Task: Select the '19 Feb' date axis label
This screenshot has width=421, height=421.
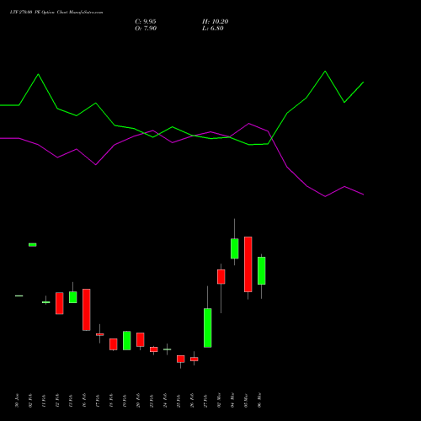Action: (125, 401)
